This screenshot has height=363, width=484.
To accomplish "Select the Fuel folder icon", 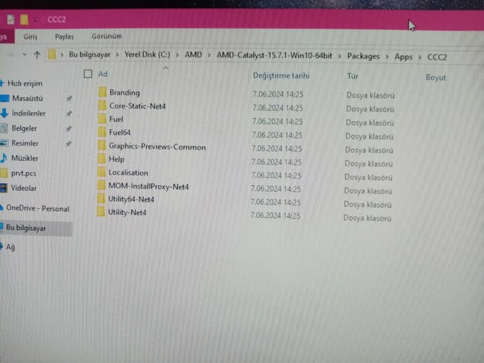I will click(102, 118).
